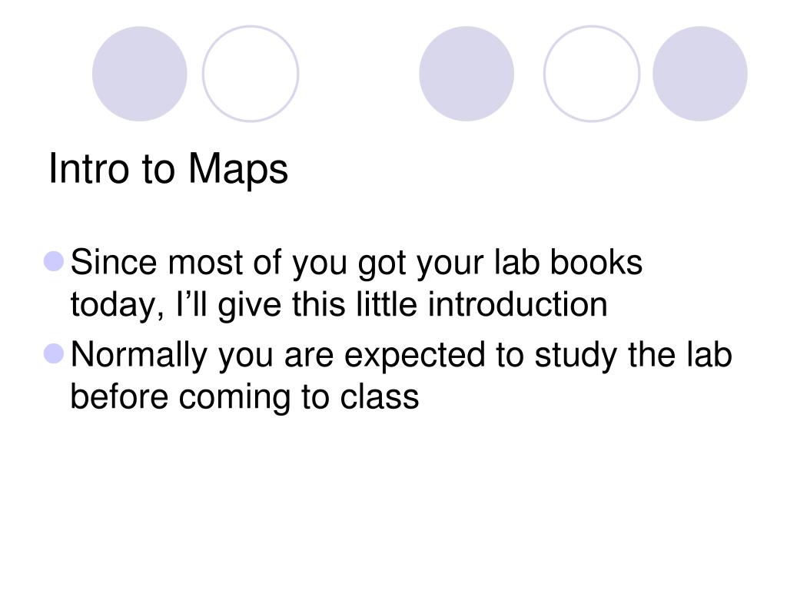Select the outlined circle beside the leftmost filled circle
This screenshot has width=787, height=590.
[251, 74]
